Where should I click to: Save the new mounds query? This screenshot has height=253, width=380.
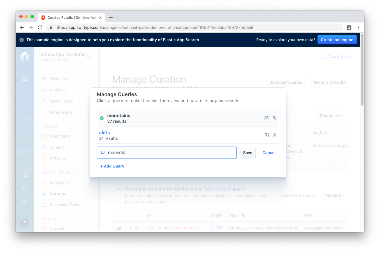coord(248,153)
